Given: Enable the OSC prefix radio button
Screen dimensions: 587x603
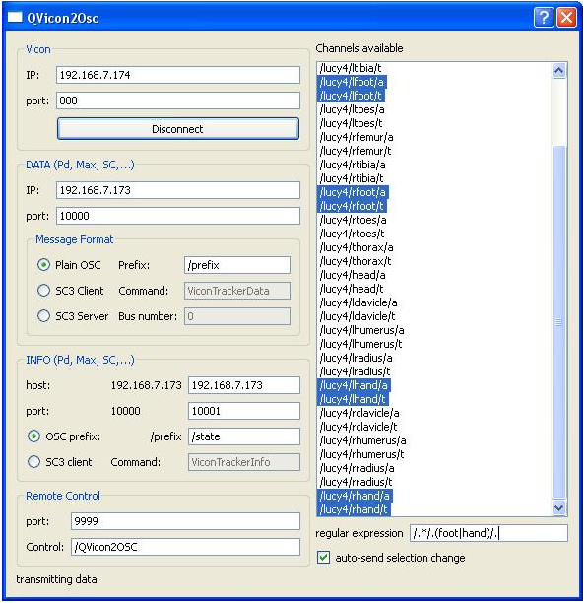Looking at the screenshot, I should [x=34, y=436].
